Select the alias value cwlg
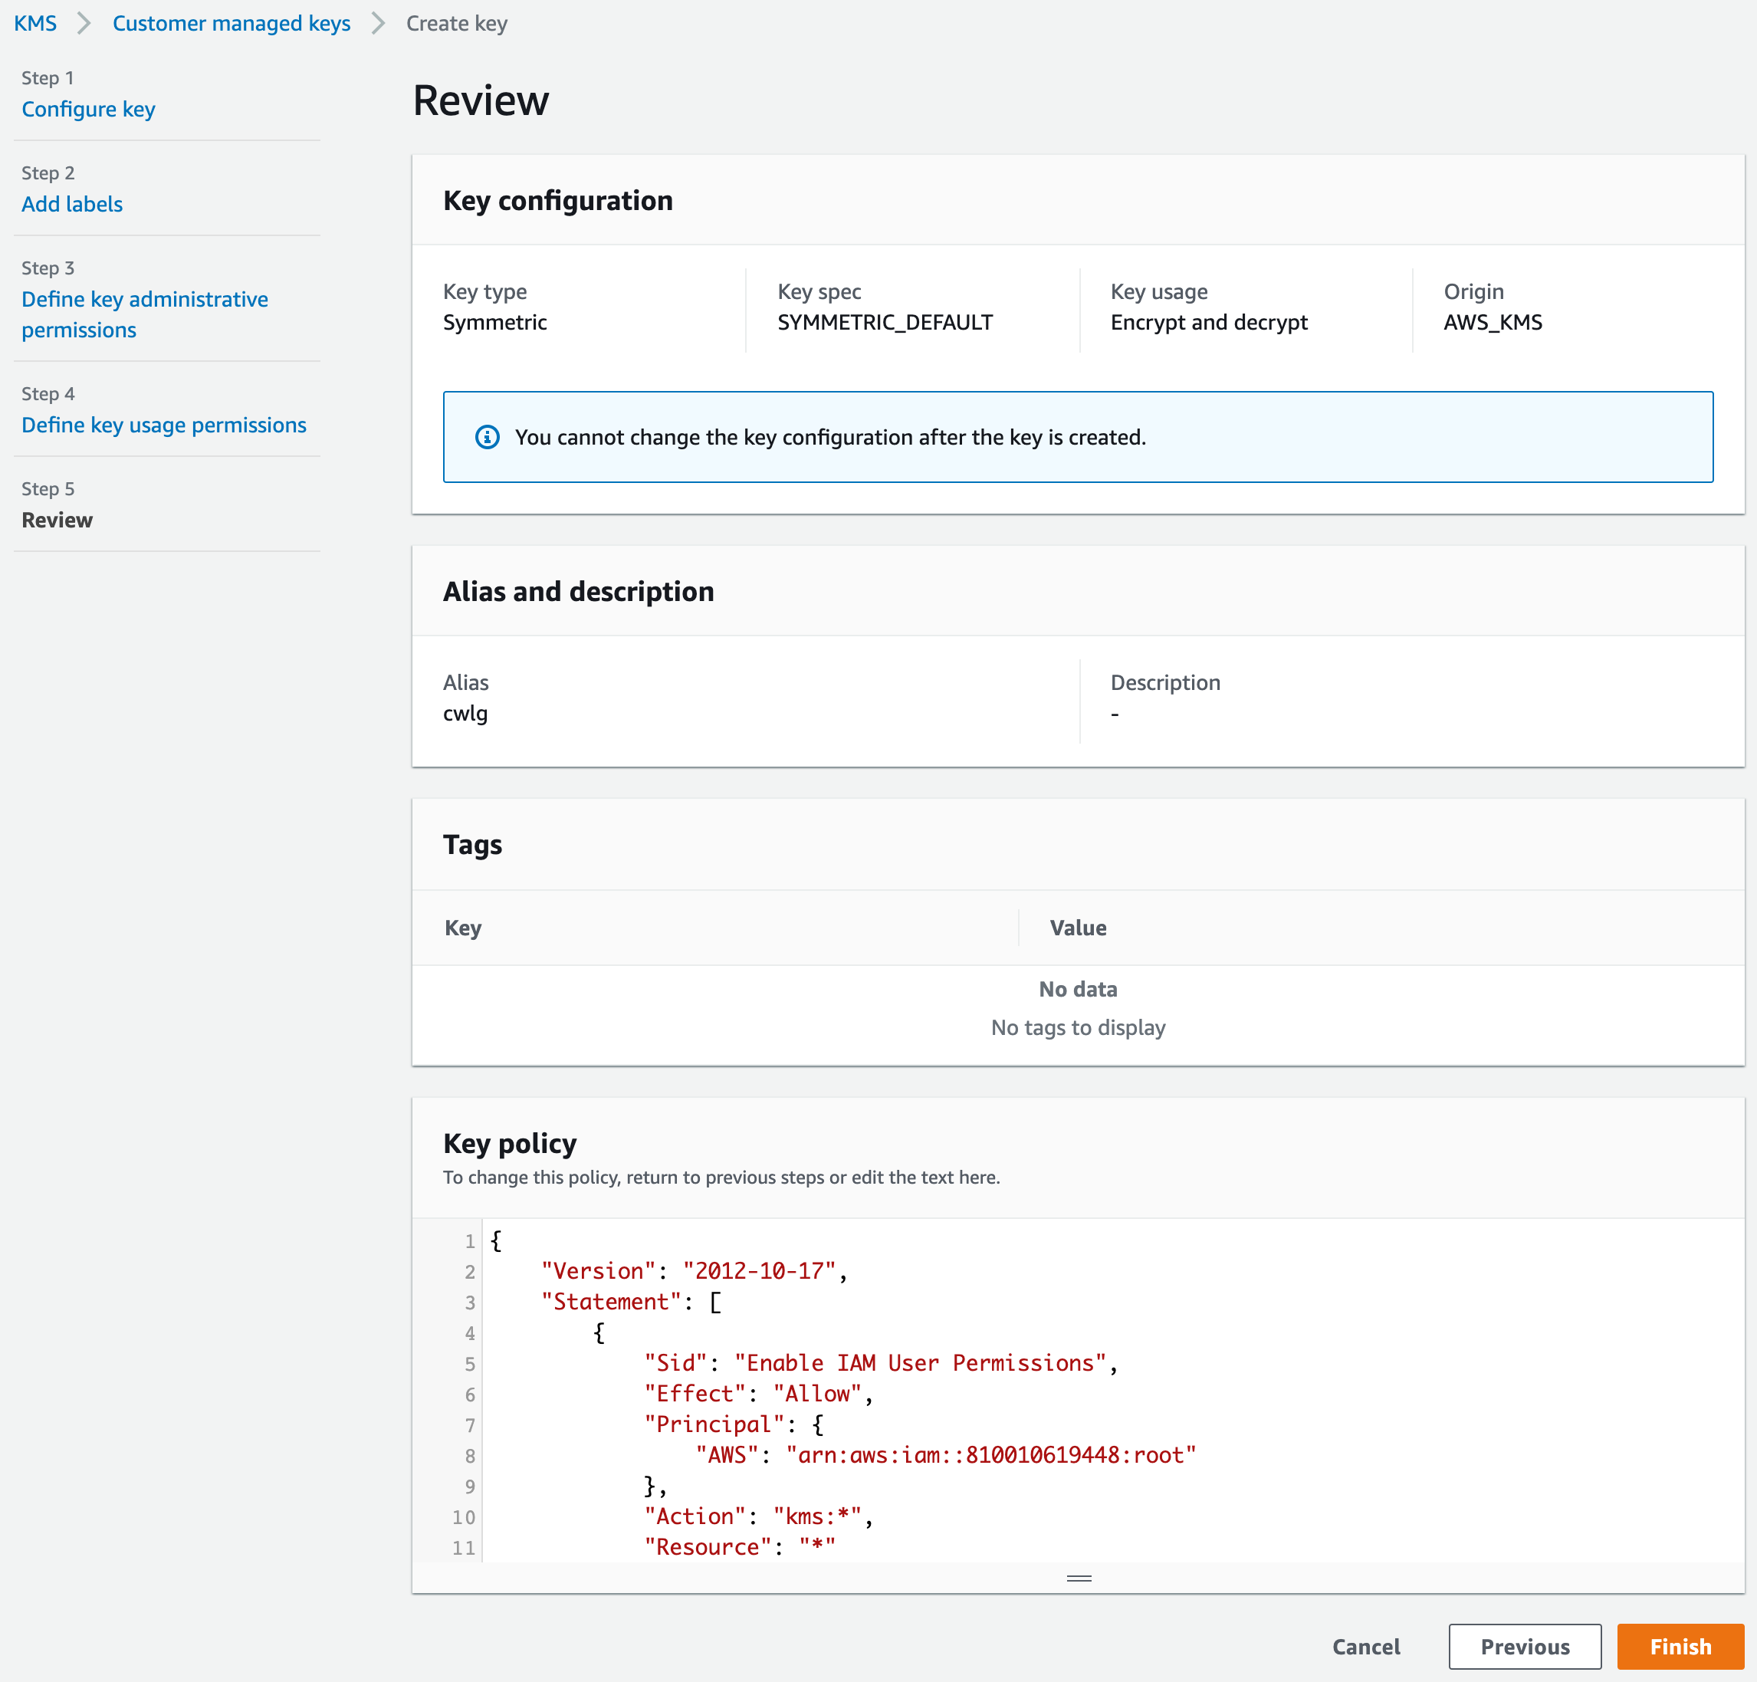This screenshot has width=1757, height=1682. click(465, 714)
